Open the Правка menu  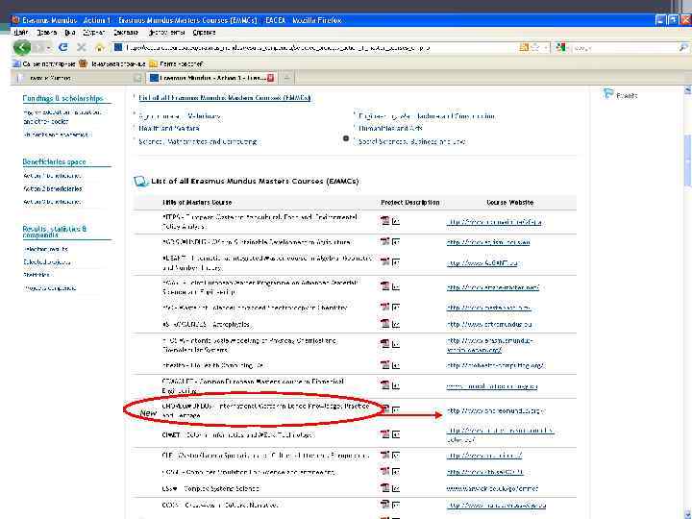coord(46,33)
